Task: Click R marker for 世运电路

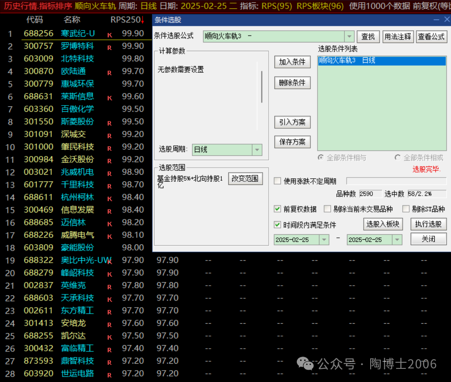Action: tap(110, 375)
